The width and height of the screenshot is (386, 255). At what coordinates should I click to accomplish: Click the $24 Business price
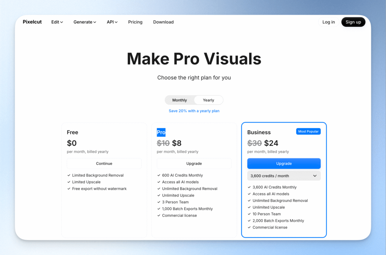click(271, 143)
